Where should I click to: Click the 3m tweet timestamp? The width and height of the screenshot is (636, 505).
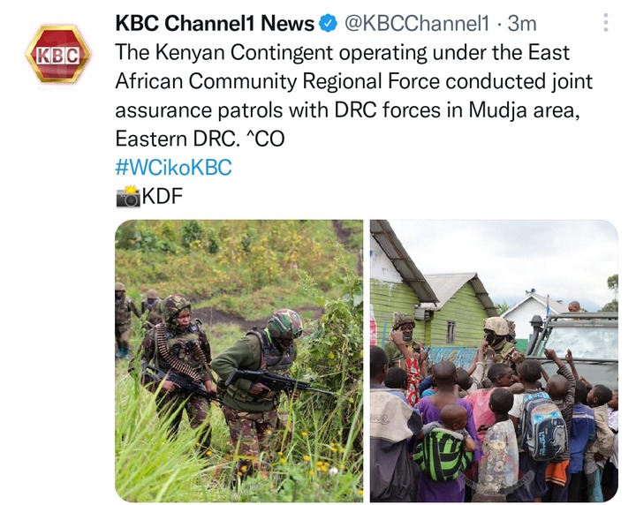click(x=522, y=24)
